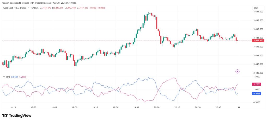The image size is (267, 121).
Task: Click the 18:15 time axis label
Action: 13,107
